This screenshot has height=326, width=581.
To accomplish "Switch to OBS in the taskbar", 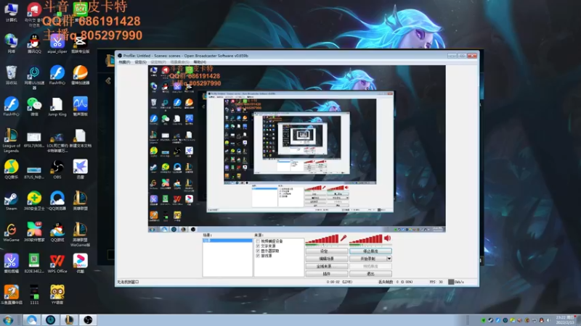I will (88, 320).
